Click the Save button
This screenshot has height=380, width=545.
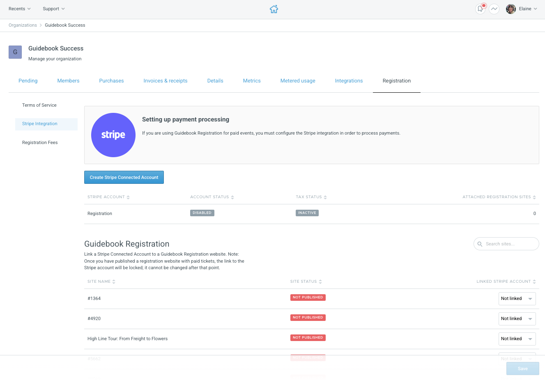tap(523, 369)
